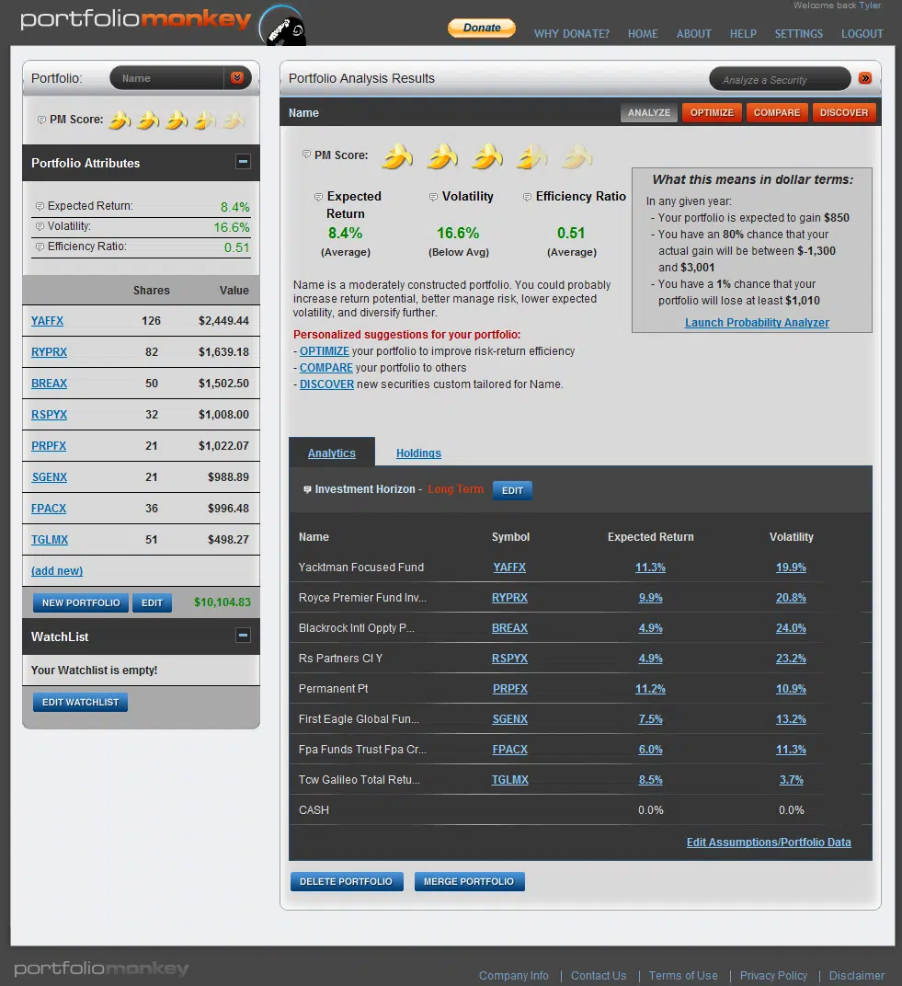Collapse the Portfolio Attributes panel

point(243,161)
